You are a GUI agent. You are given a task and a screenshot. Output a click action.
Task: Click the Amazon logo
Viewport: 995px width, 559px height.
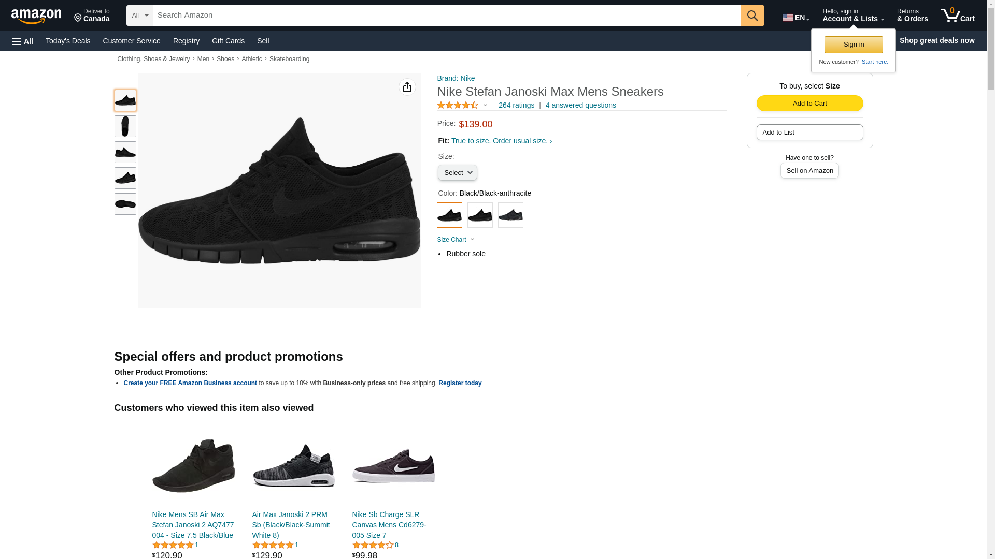(36, 16)
